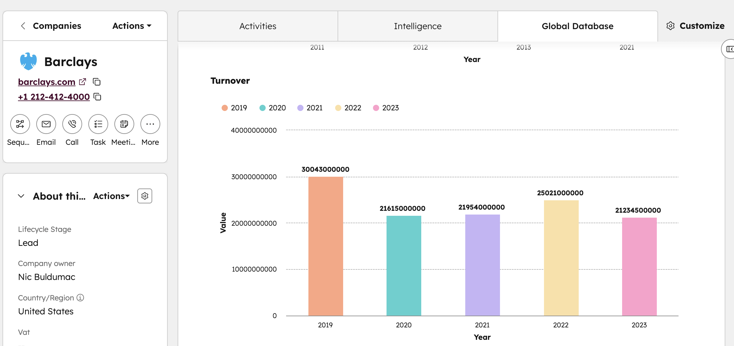
Task: Open About section settings gear
Action: 145,196
